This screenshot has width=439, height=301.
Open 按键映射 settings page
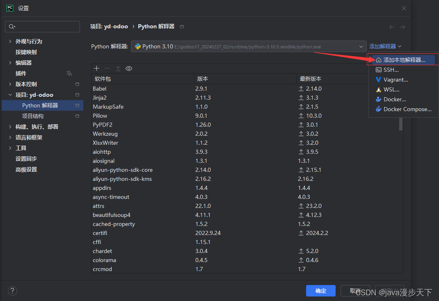26,52
